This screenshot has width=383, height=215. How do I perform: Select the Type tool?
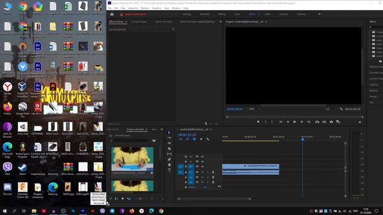pyautogui.click(x=169, y=170)
